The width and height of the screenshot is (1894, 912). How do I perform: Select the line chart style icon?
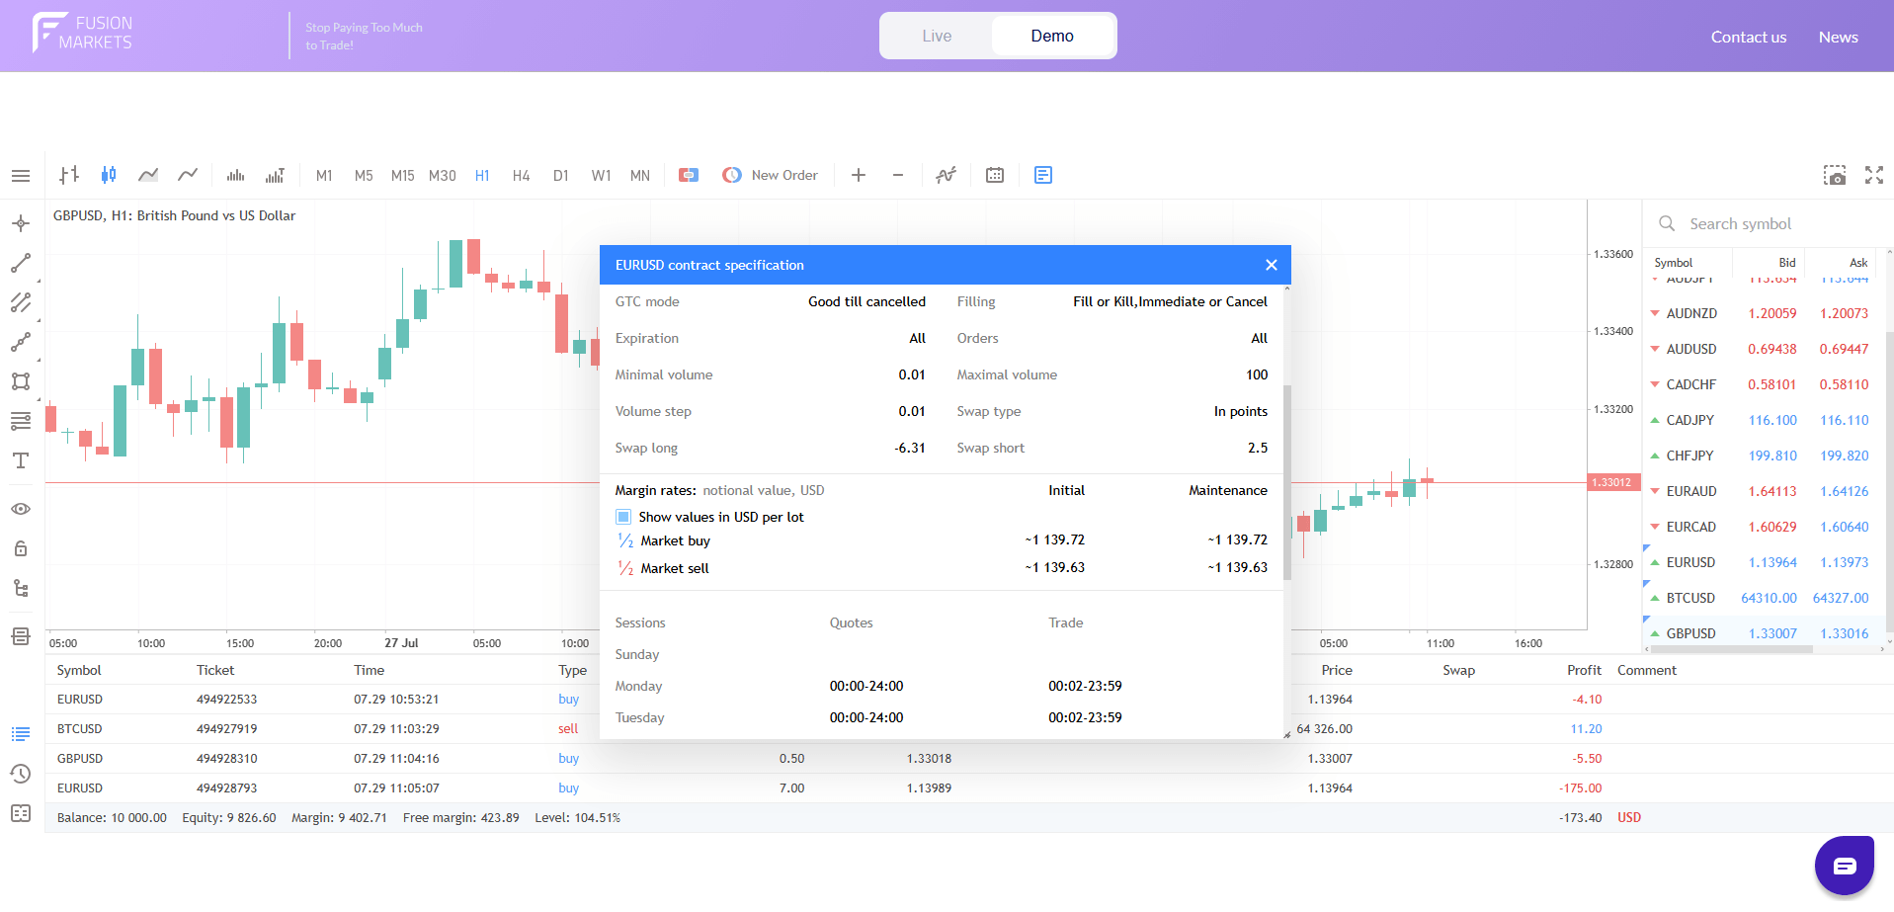[188, 175]
